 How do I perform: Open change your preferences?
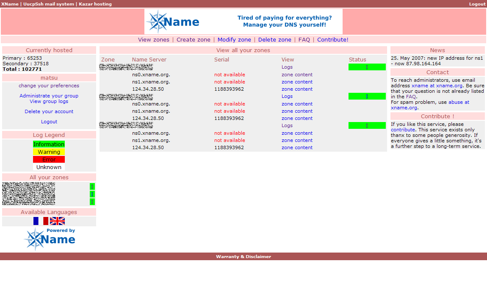49,86
